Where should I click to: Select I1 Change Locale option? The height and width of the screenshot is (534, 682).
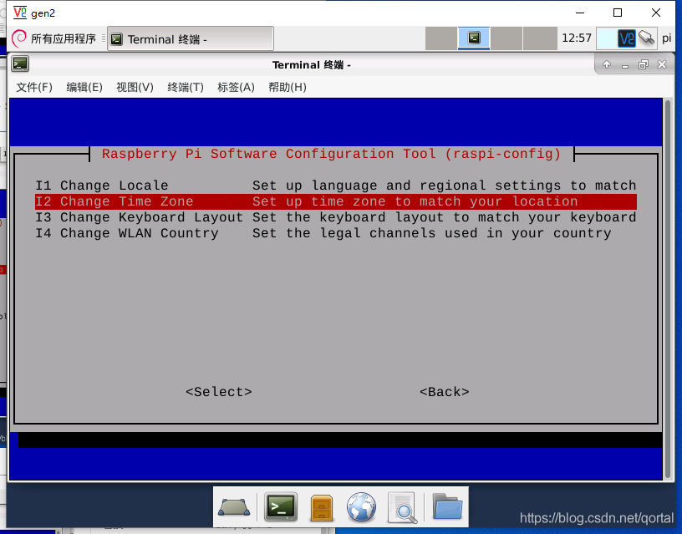click(x=336, y=186)
